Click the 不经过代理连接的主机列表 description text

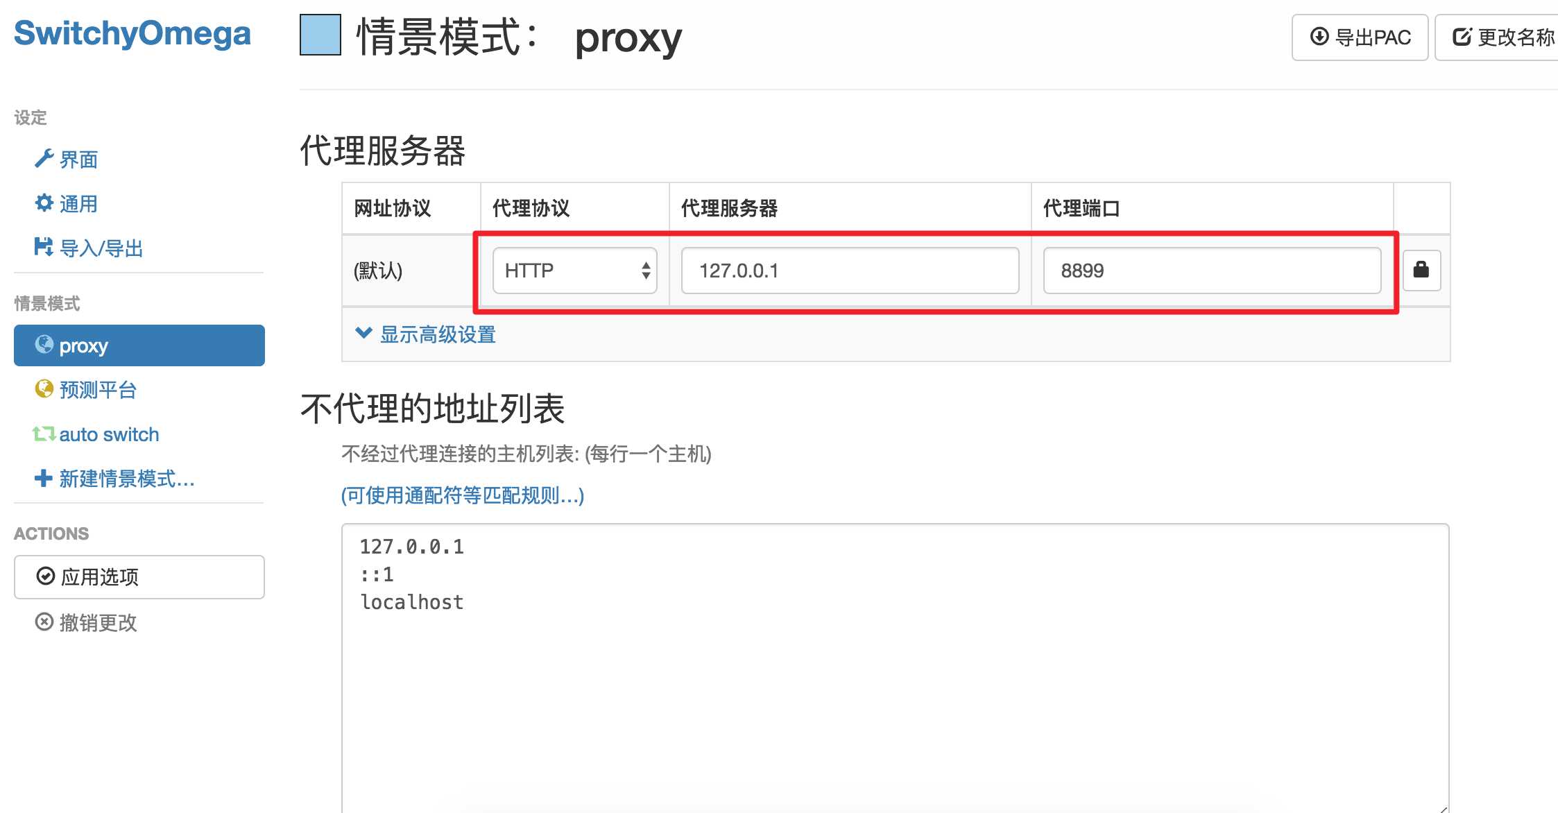527,454
